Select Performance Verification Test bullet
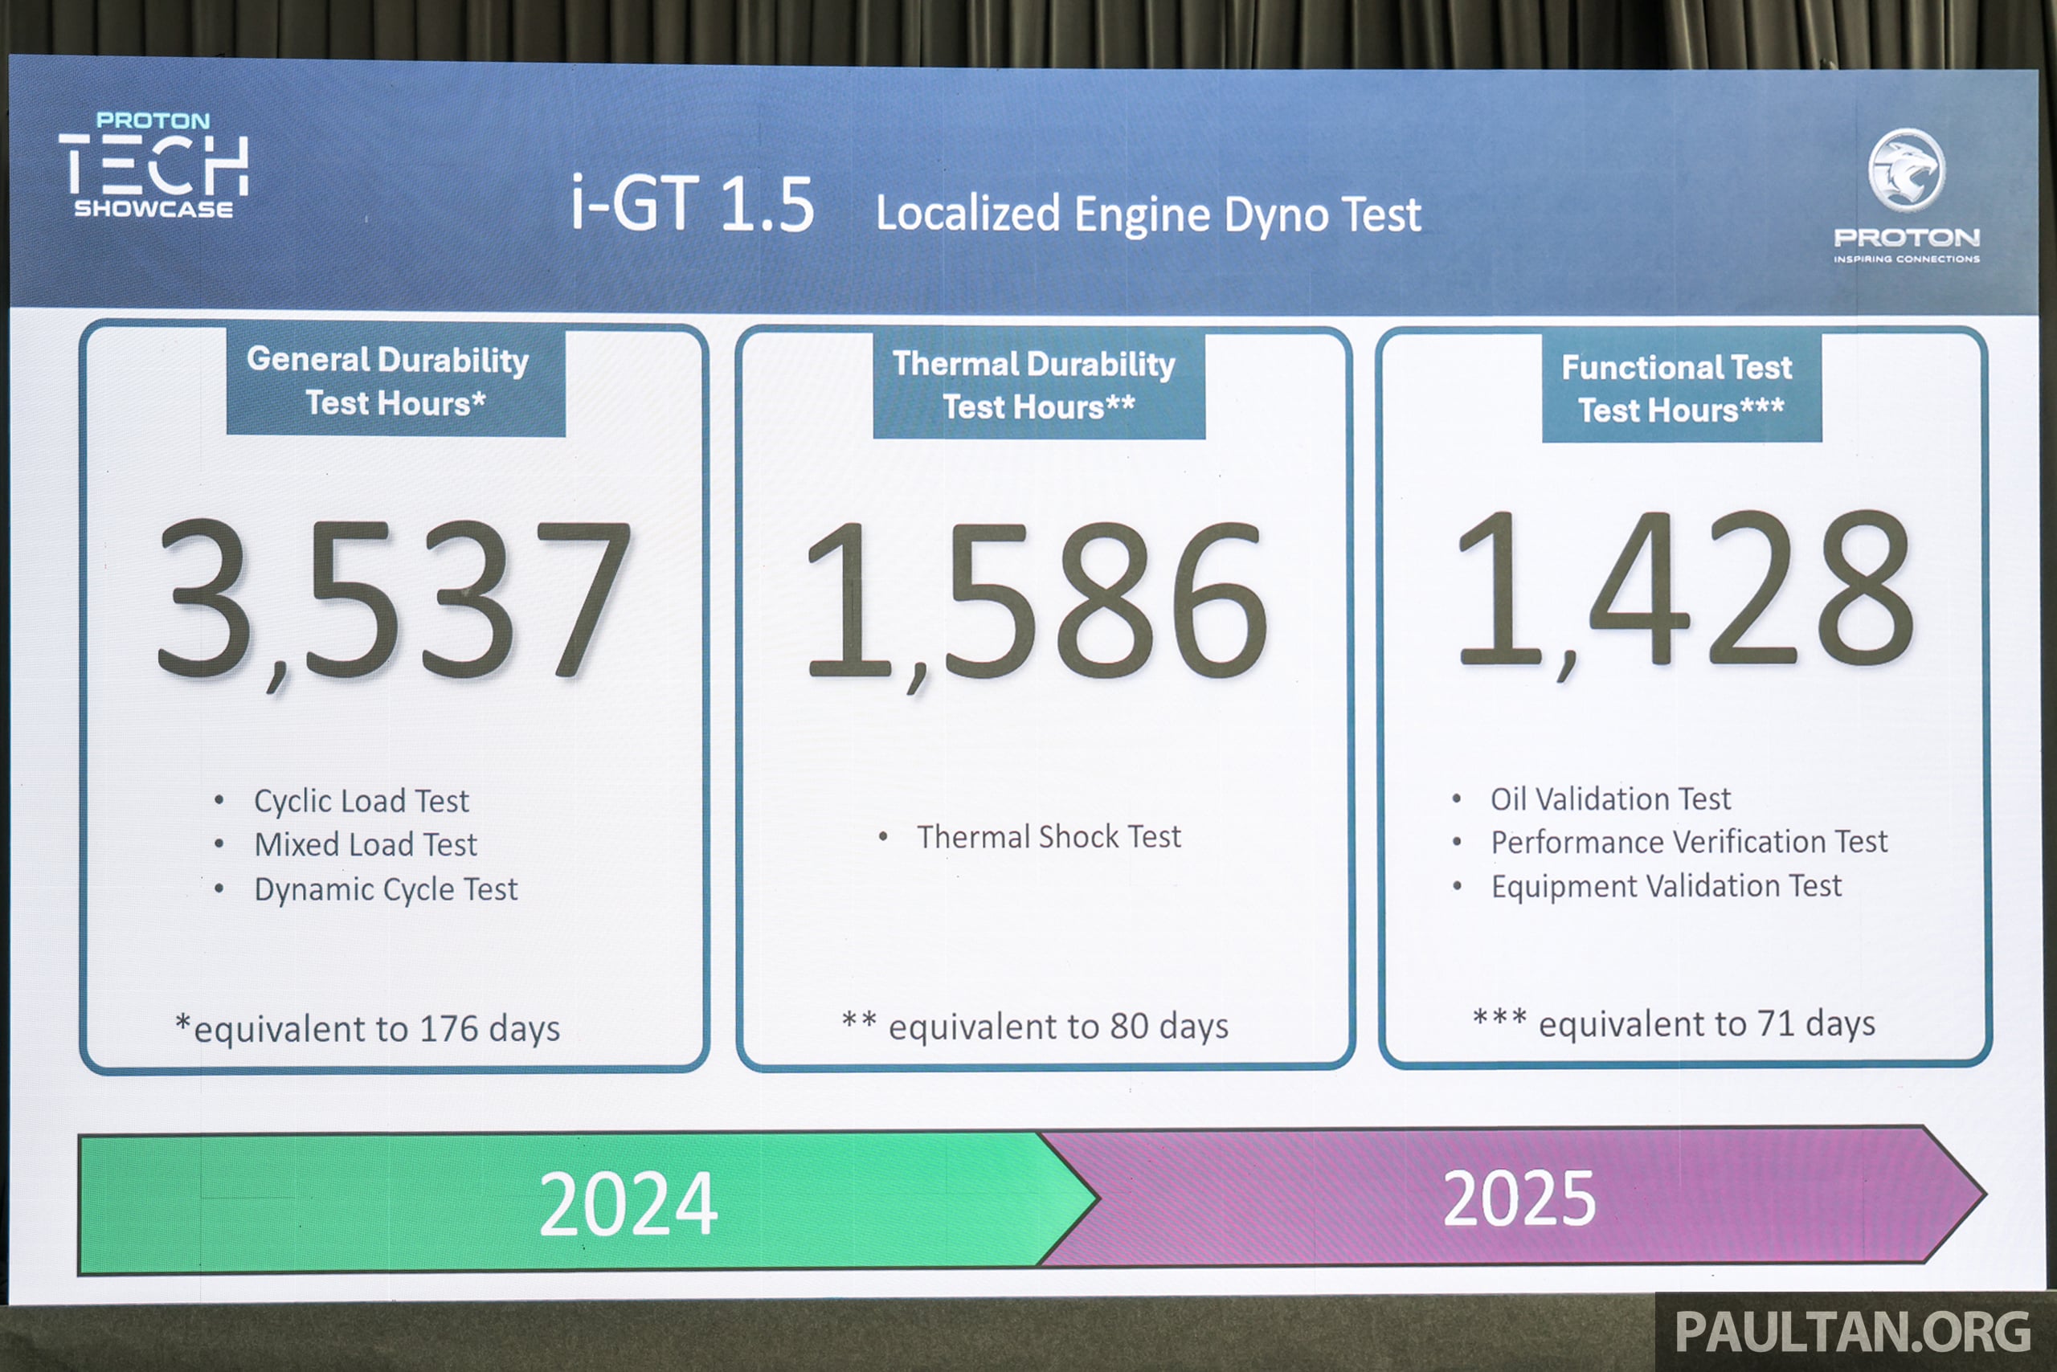Screen dimensions: 2057x1372 coord(1687,842)
